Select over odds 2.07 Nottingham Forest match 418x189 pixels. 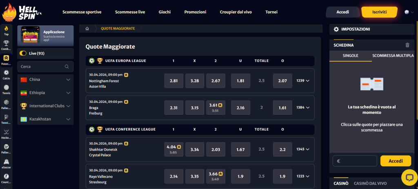click(x=282, y=81)
